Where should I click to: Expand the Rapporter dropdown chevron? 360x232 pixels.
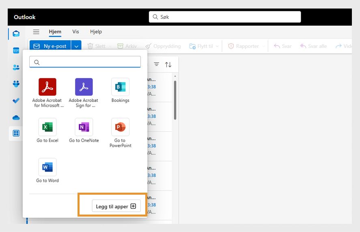tap(263, 46)
